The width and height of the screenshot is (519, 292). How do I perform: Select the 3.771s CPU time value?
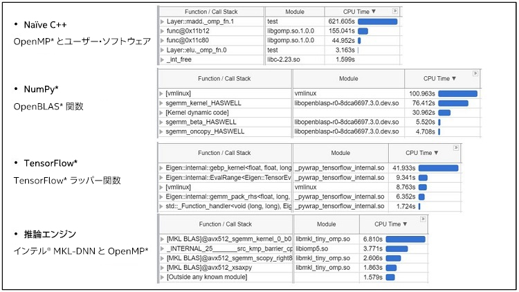click(373, 248)
